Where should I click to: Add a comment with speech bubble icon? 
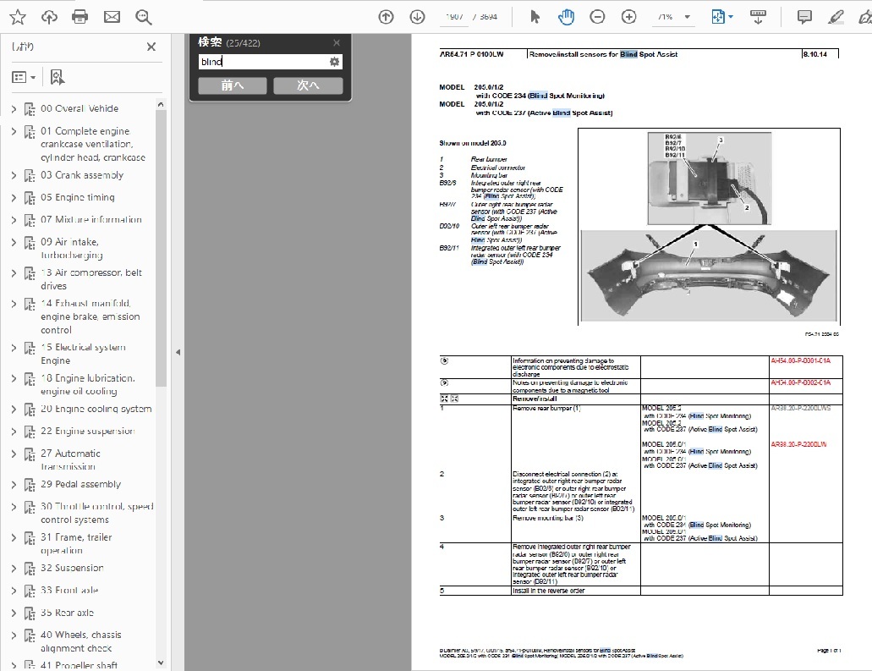(x=804, y=17)
